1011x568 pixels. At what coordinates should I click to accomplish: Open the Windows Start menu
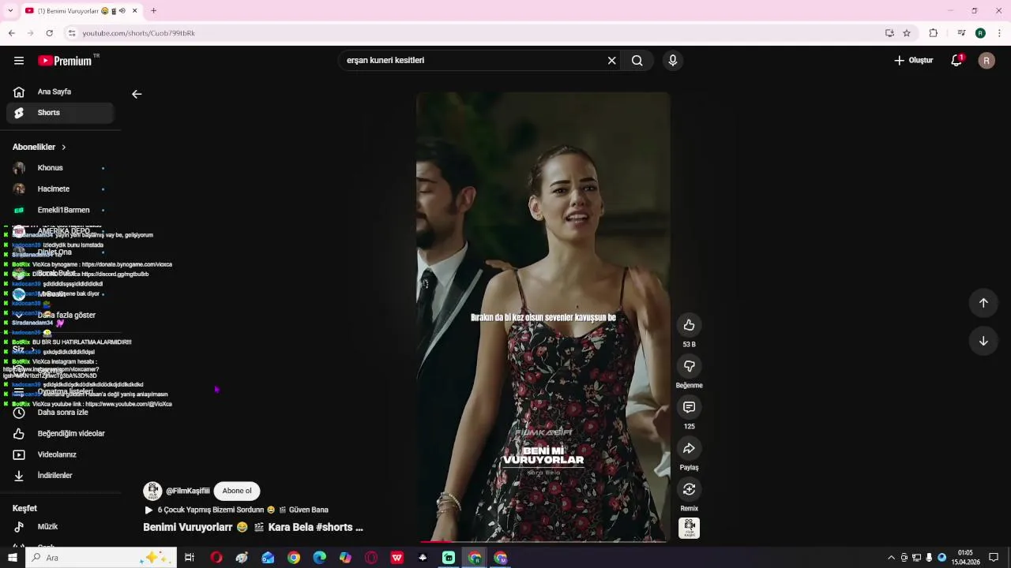12,558
